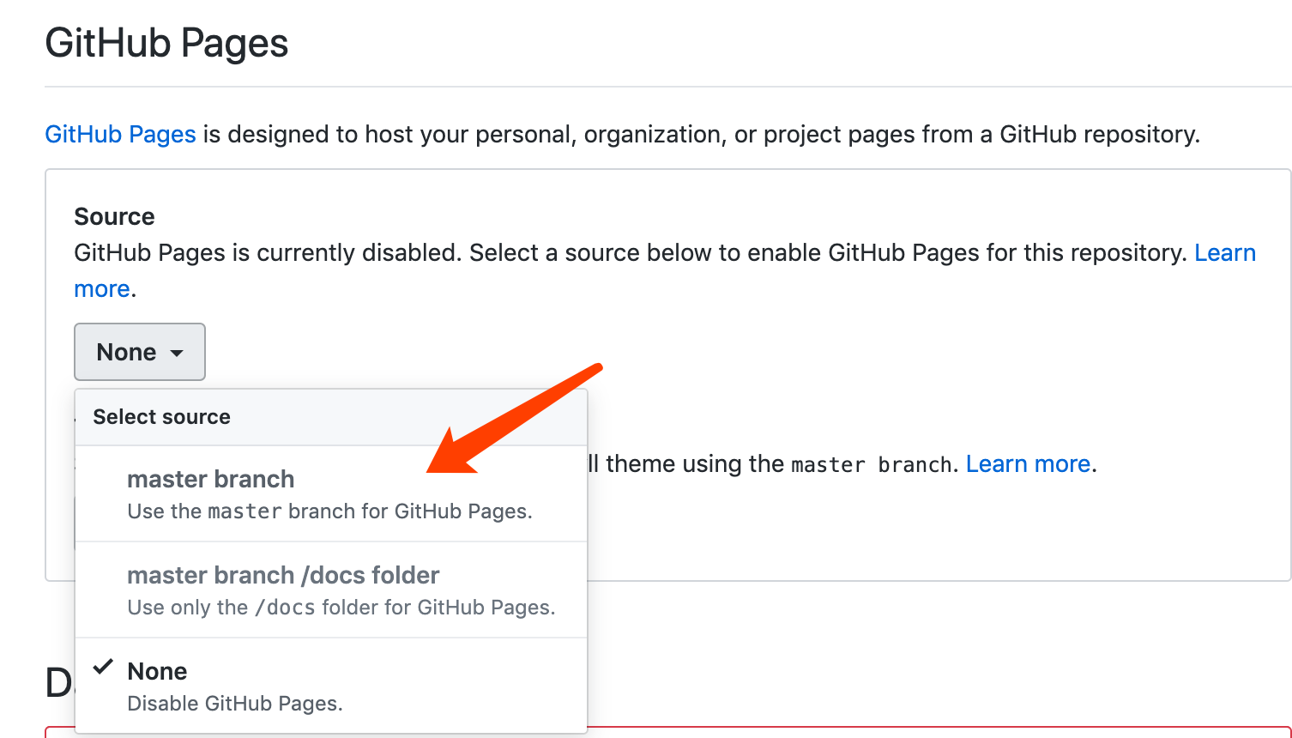Viewport: 1292px width, 738px height.
Task: Click the GitHub Pages page heading
Action: coord(166,43)
